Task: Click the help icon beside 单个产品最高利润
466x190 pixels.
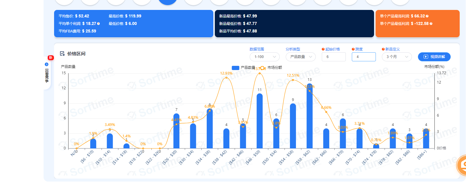Action: 427,16
